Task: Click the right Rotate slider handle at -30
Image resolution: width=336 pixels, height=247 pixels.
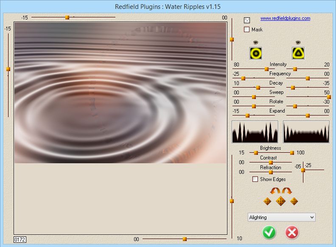Action: (295, 106)
